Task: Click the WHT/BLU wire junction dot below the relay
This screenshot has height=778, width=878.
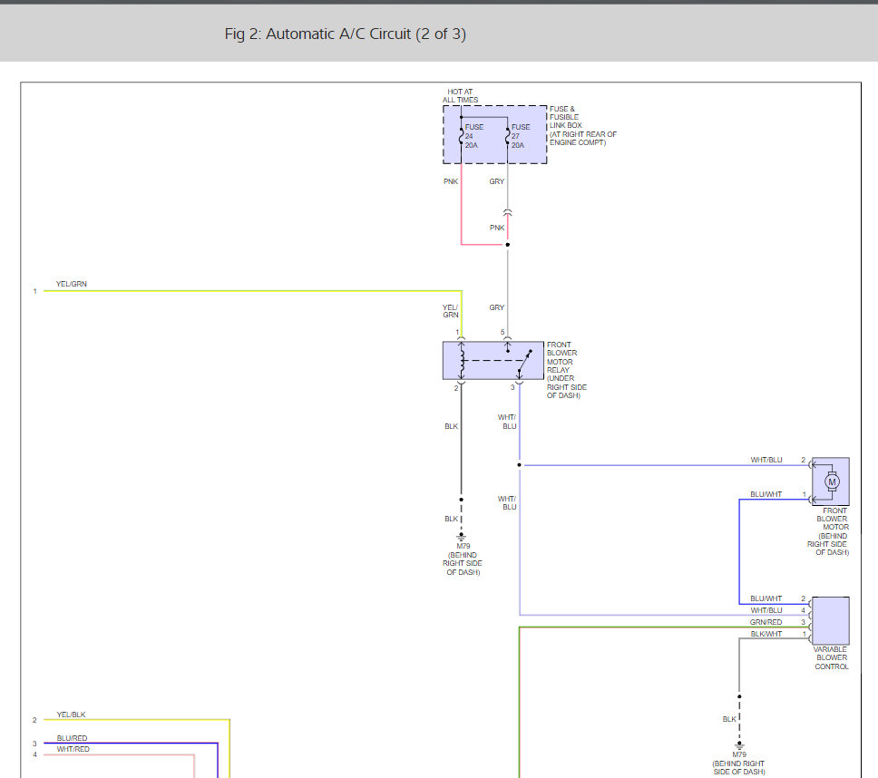Action: click(520, 465)
